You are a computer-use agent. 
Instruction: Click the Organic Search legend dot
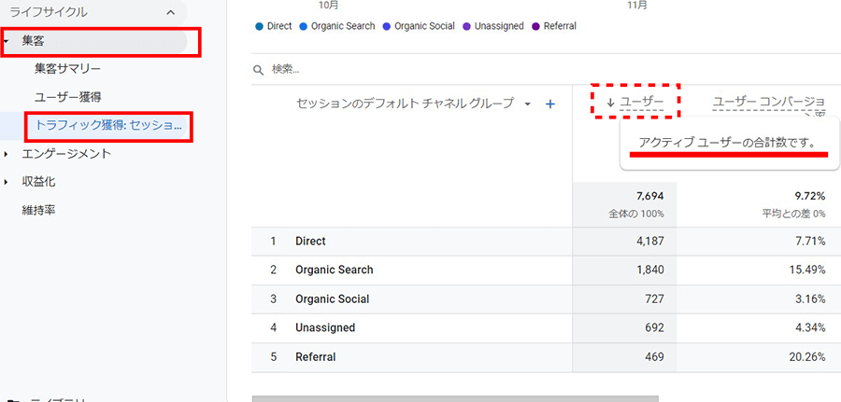[x=304, y=26]
